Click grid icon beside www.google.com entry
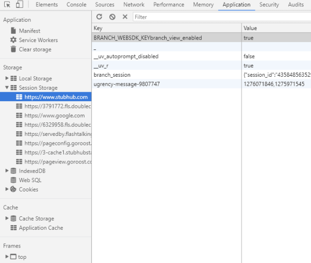Viewport: 311px width, 263px height. pyautogui.click(x=19, y=115)
